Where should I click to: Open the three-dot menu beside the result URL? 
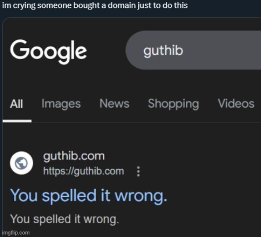(x=138, y=171)
